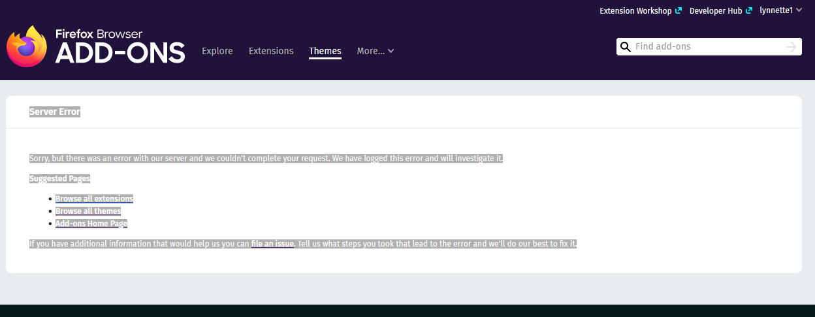The image size is (815, 317).
Task: Click Extension Workshop external link icon
Action: (679, 11)
